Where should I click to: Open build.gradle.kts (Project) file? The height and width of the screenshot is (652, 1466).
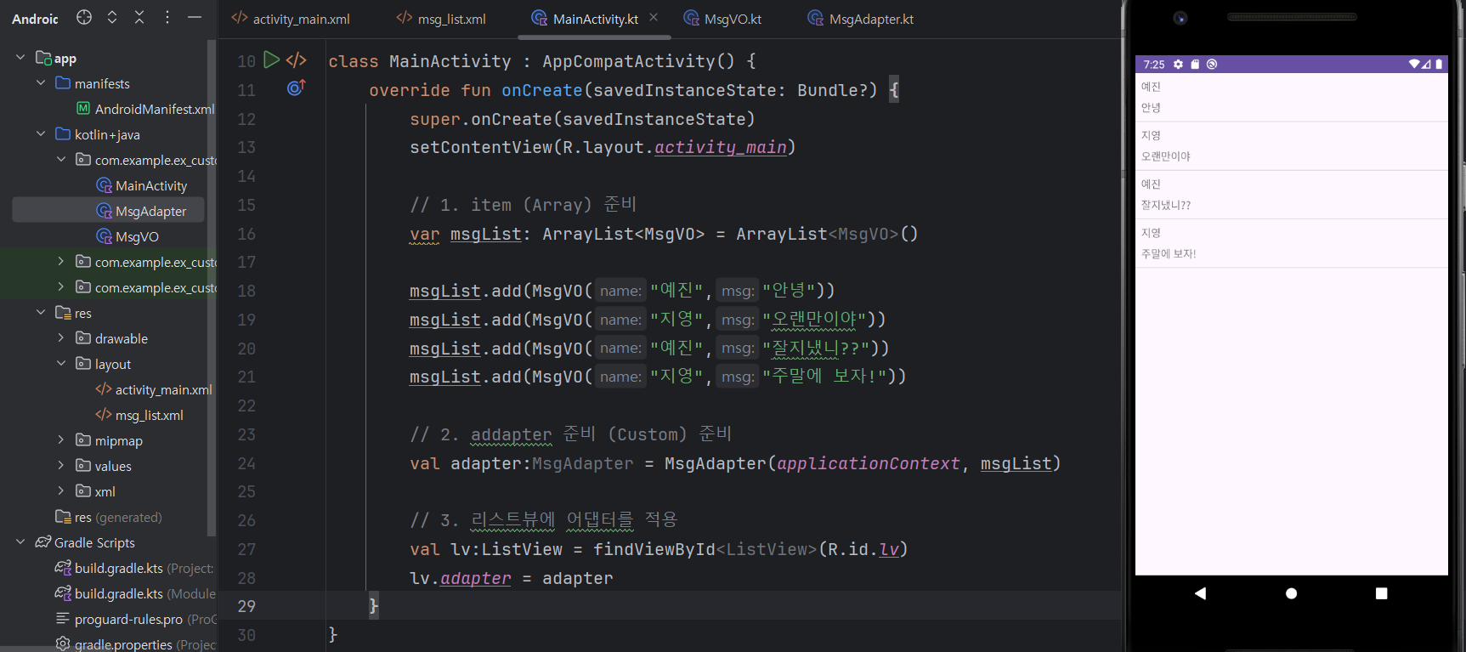point(134,568)
